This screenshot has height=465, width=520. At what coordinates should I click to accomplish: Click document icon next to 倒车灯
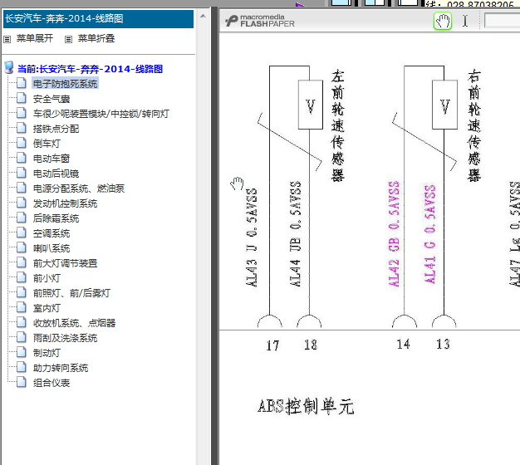[x=22, y=142]
